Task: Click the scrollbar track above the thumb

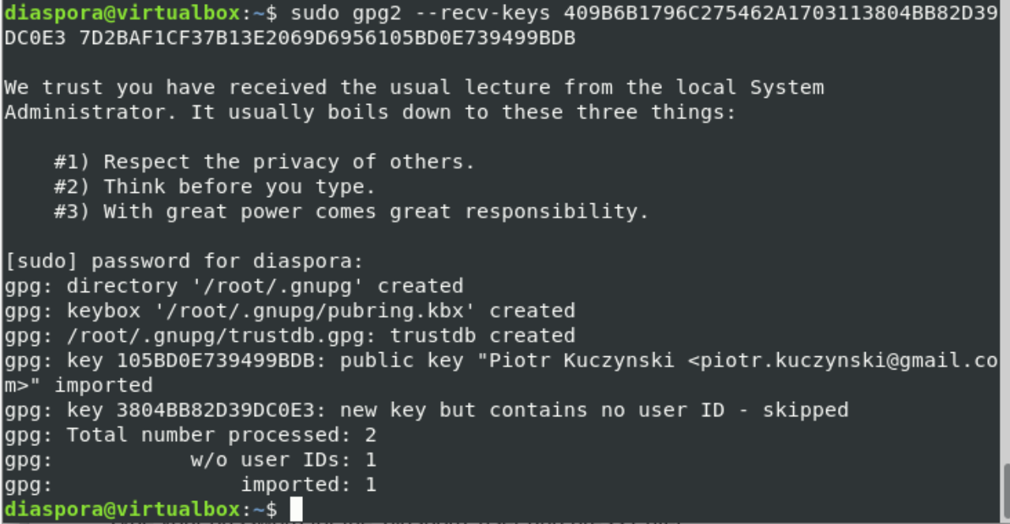Action: point(1006,236)
